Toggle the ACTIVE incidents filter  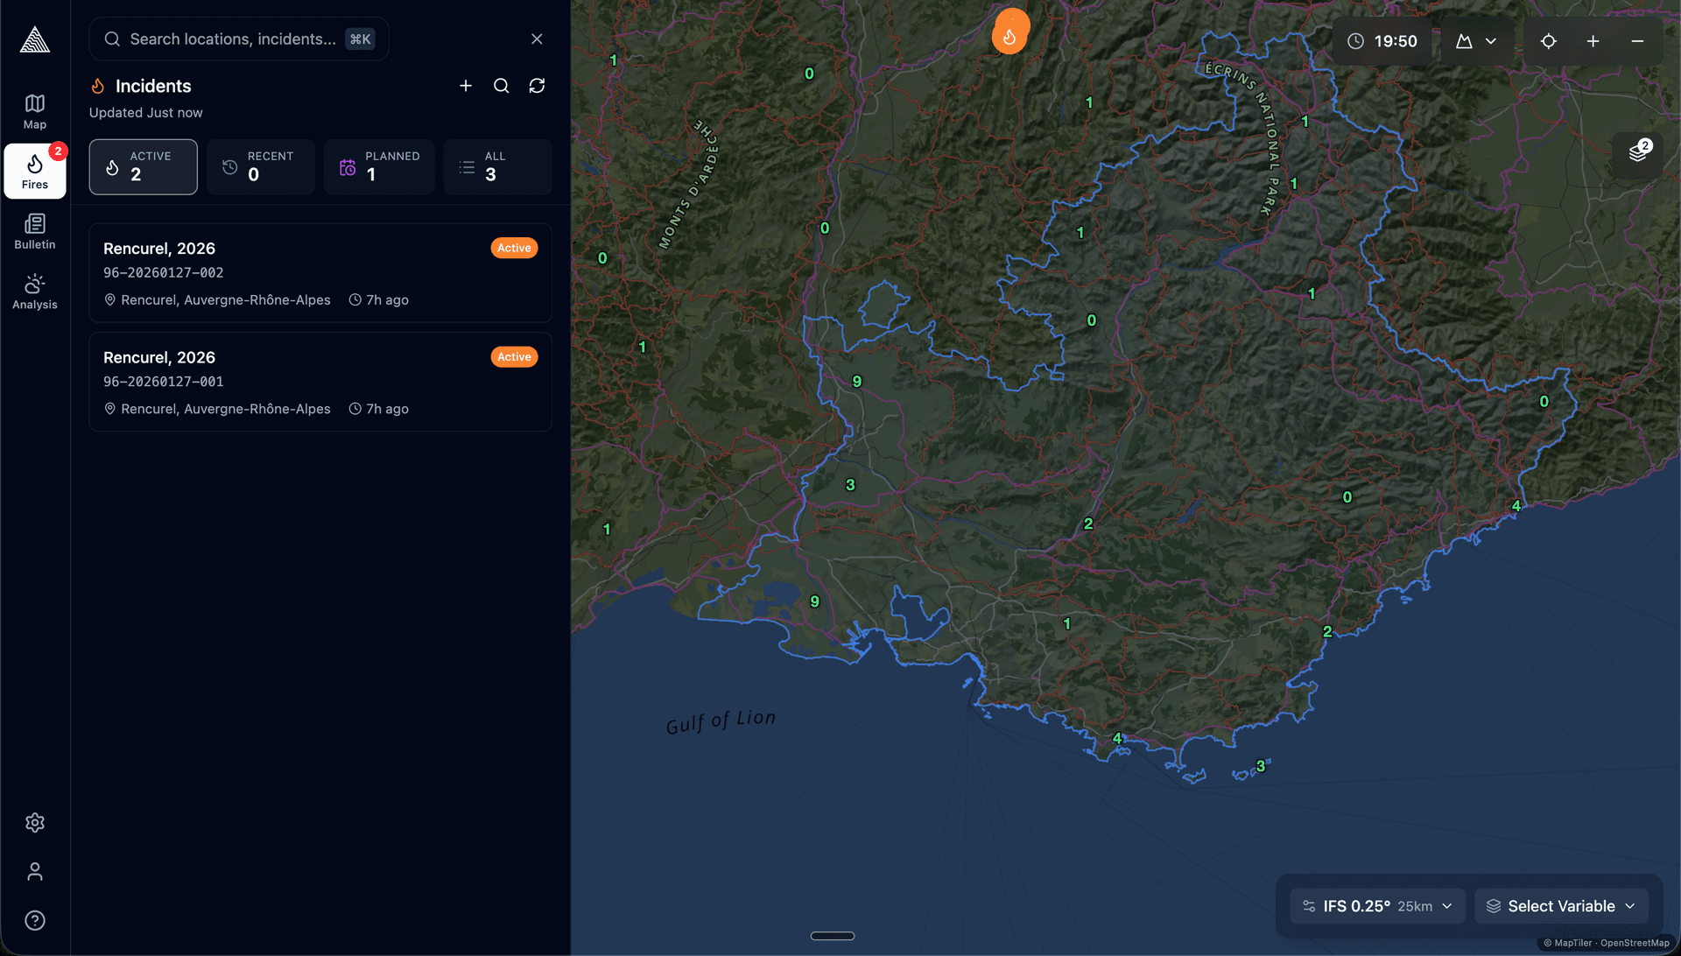click(143, 166)
